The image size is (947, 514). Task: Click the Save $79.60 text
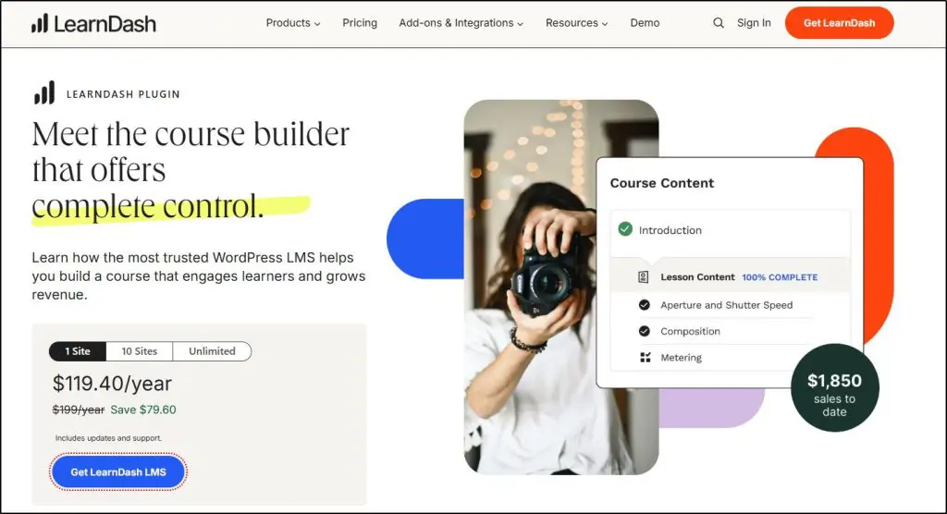point(143,410)
